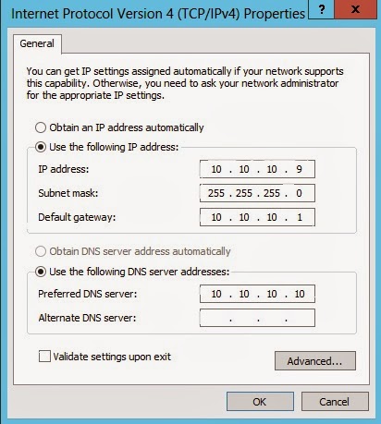Image resolution: width=381 pixels, height=424 pixels.
Task: Click the last octet of Preferred DNS
Action: click(300, 294)
